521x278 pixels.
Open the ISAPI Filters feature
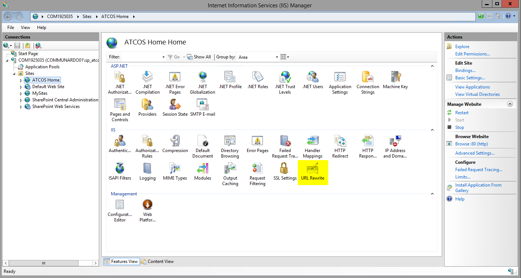[120, 172]
